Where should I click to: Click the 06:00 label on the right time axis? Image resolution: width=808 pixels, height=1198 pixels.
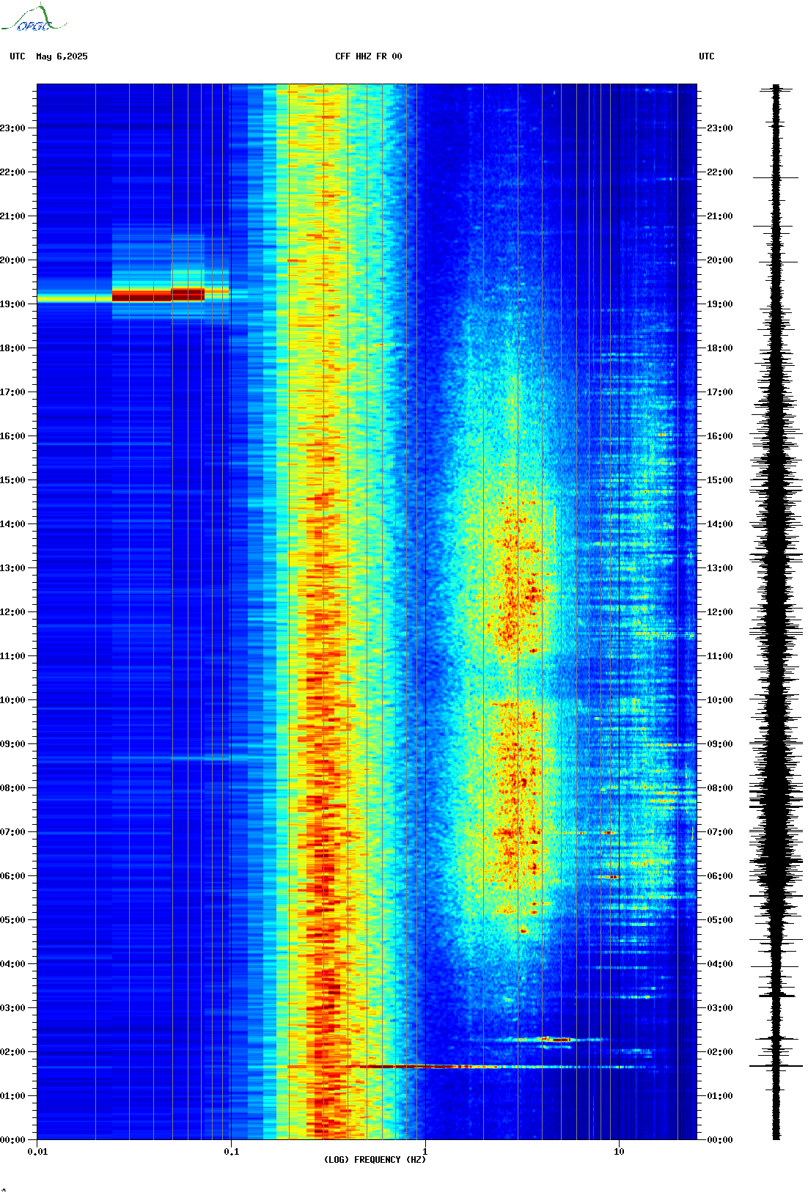[x=719, y=876]
